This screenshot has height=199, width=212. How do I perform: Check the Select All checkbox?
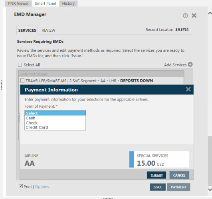(x=20, y=65)
